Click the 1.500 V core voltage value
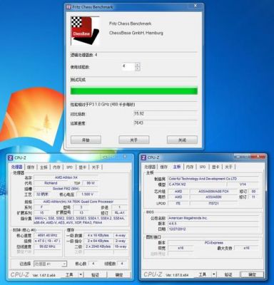Screen dimensions: 274x285 [88, 195]
